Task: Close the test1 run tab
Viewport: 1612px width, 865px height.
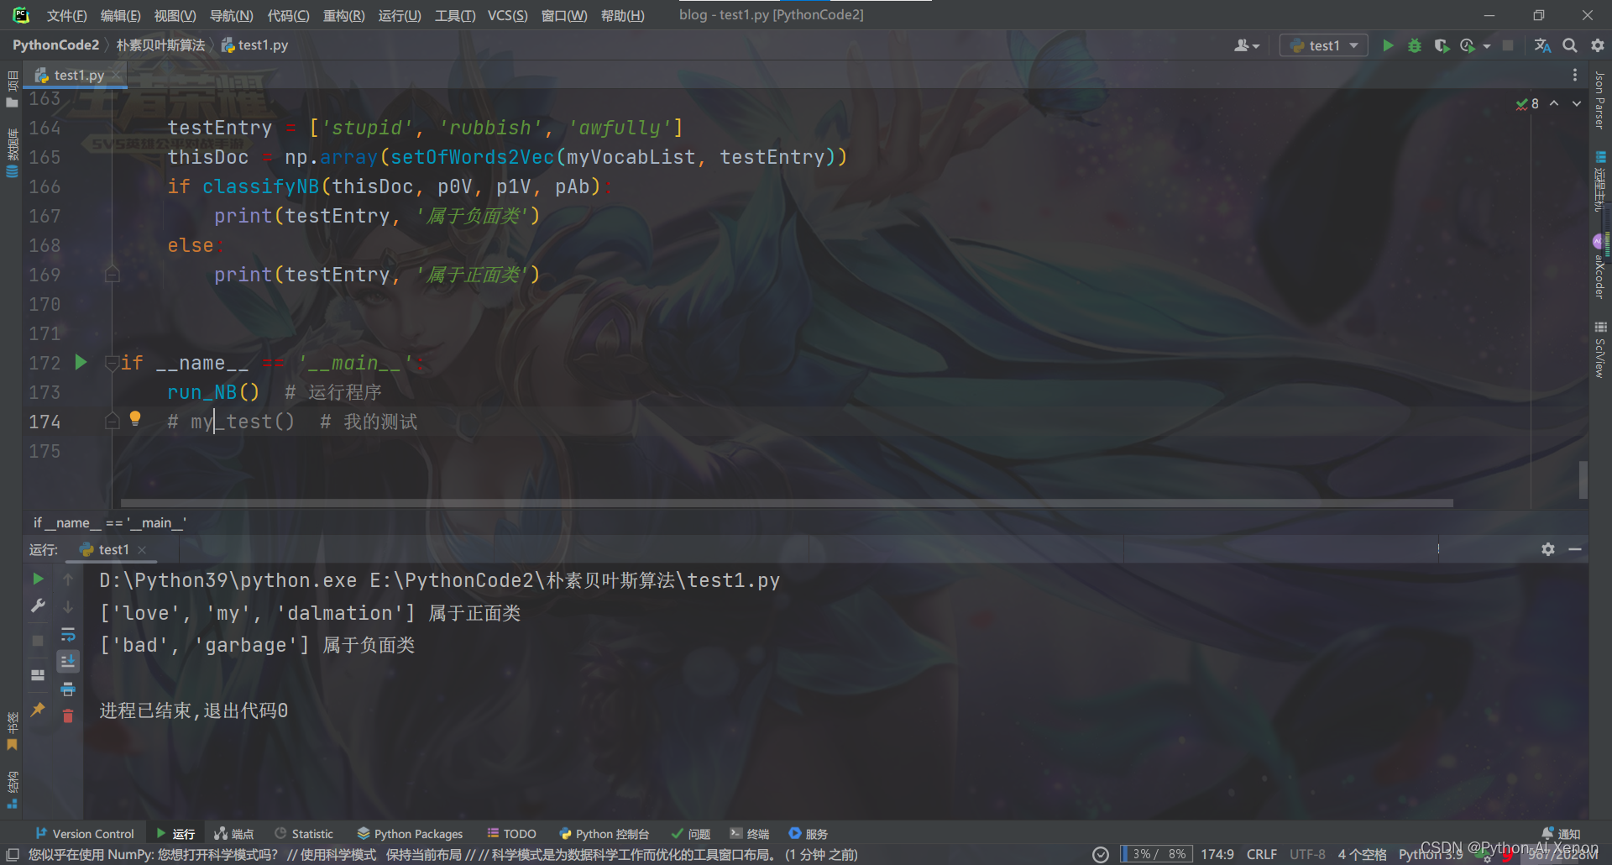Action: point(142,550)
